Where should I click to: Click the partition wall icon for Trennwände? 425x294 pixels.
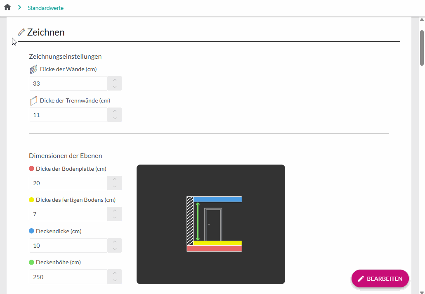point(33,101)
